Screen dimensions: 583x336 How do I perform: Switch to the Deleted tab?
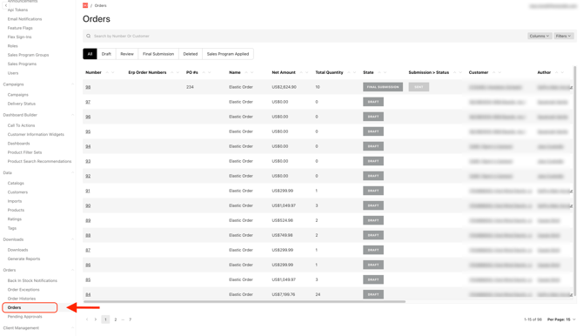coord(191,54)
